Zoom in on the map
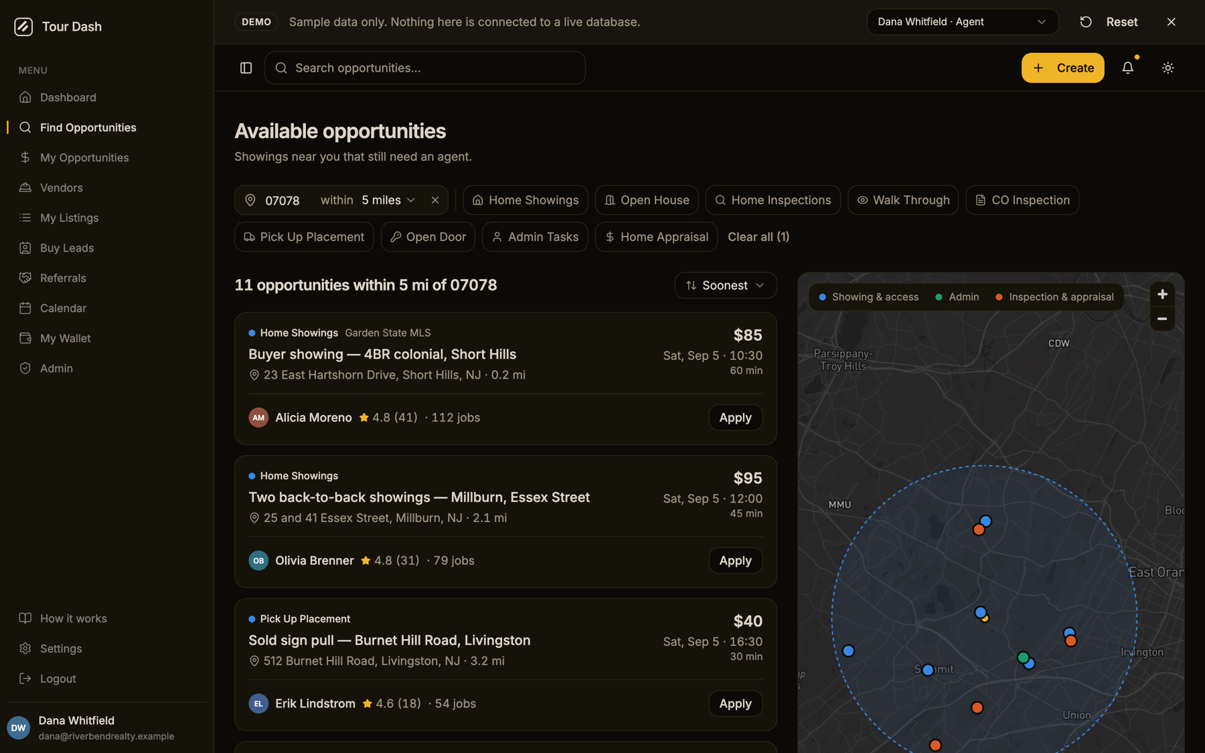This screenshot has width=1205, height=753. [x=1162, y=295]
